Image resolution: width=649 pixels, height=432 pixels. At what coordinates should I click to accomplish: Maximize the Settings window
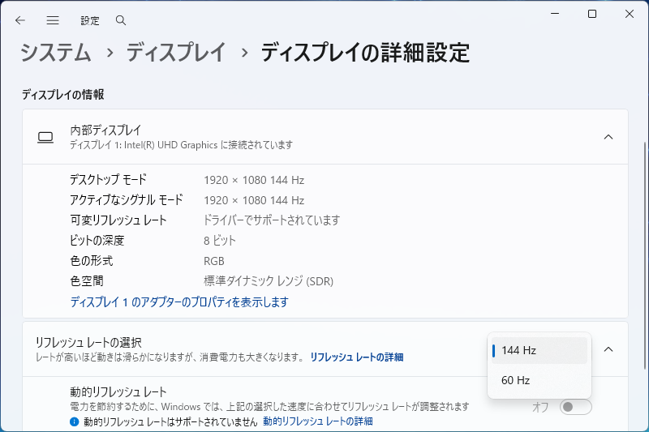592,14
